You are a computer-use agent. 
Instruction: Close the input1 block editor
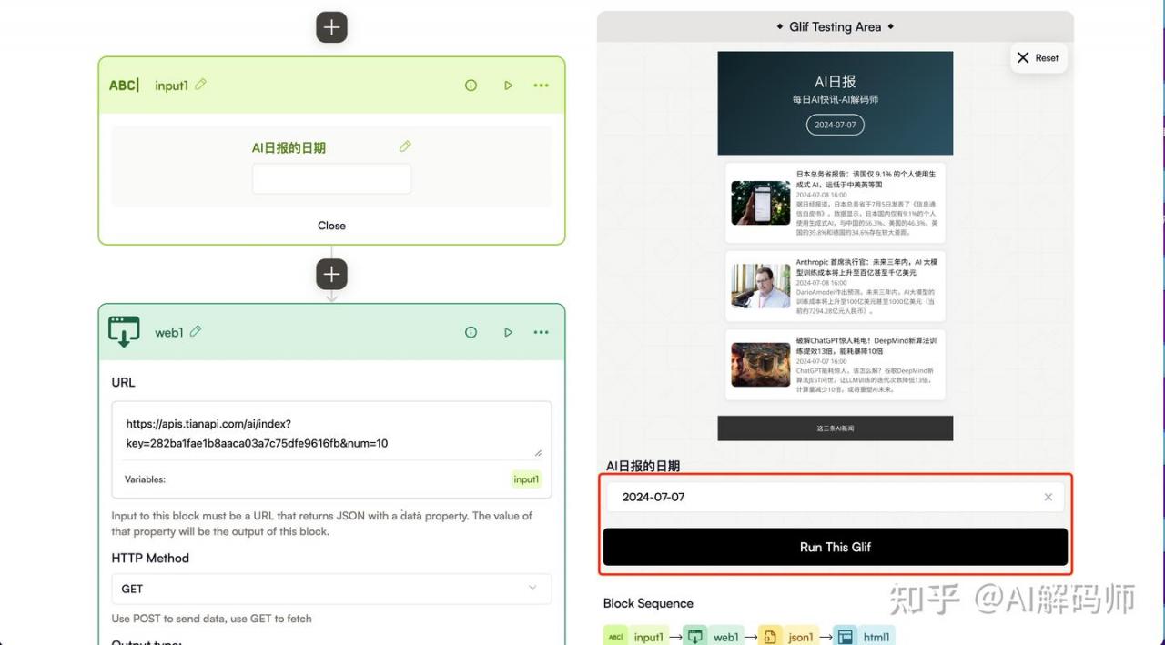[x=331, y=226]
